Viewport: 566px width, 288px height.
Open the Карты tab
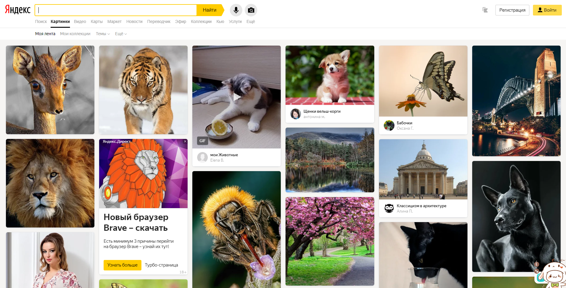click(96, 21)
